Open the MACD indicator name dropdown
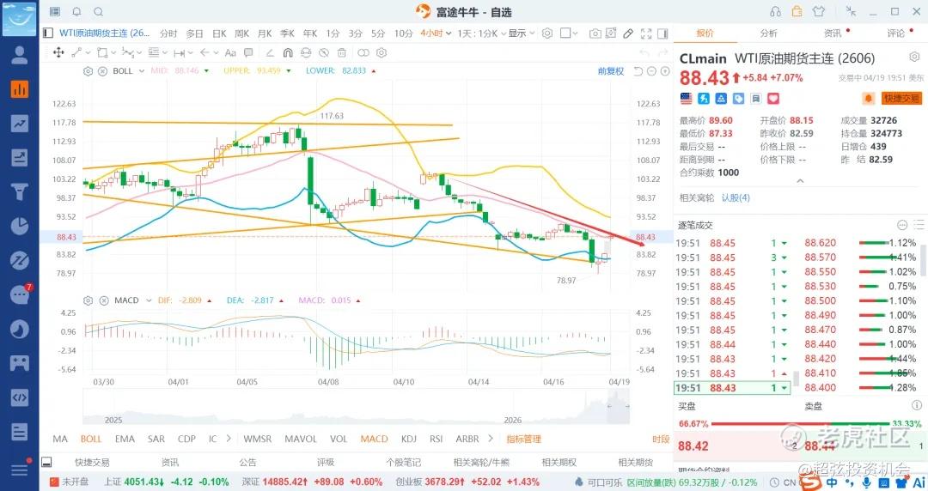The width and height of the screenshot is (928, 491). 132,300
